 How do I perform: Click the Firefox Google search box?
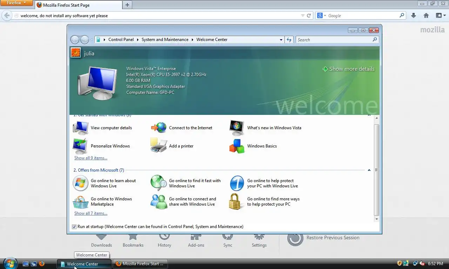[x=363, y=15]
